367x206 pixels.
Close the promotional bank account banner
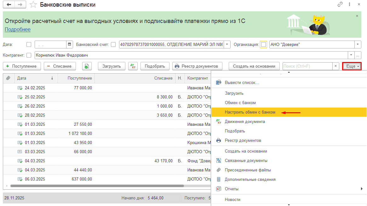(x=357, y=16)
